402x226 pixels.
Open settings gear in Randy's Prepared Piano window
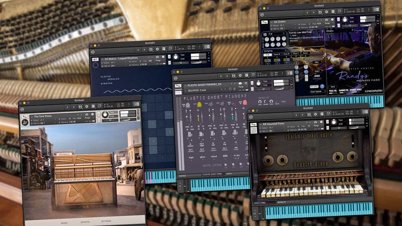[x=326, y=12]
